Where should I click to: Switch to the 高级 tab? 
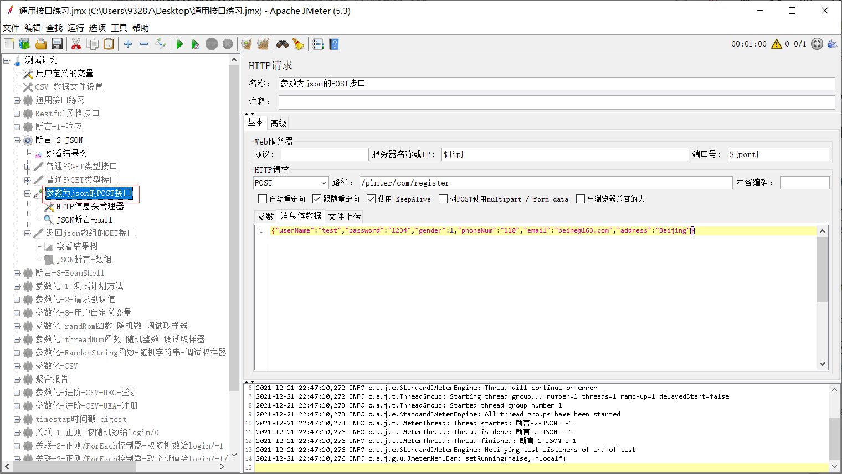279,123
